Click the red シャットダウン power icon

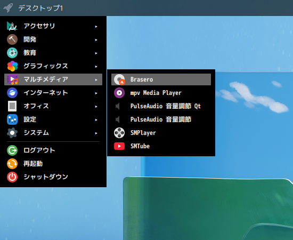tap(12, 177)
